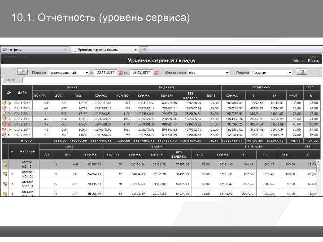Click the МАГАЗИН column header
Image resolution: width=323 pixels, height=242 pixels.
tap(27, 151)
